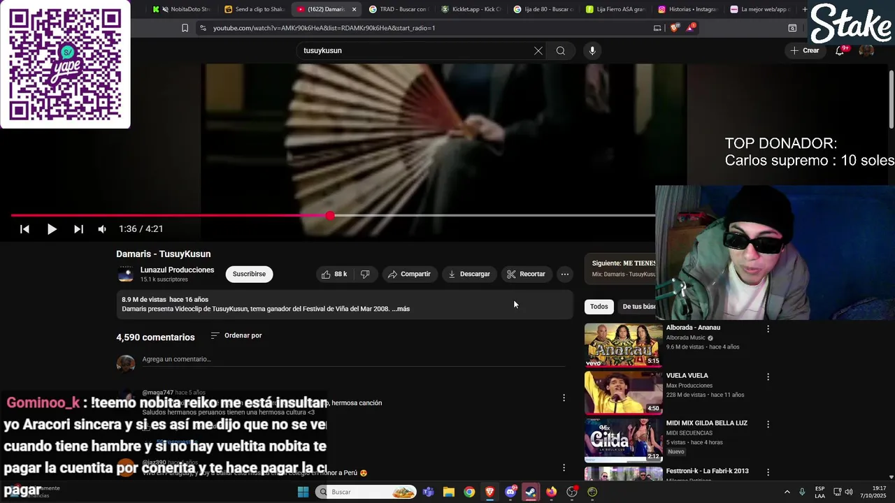Close the (1622) Damaris YouTube tab
The height and width of the screenshot is (503, 895).
(x=354, y=9)
